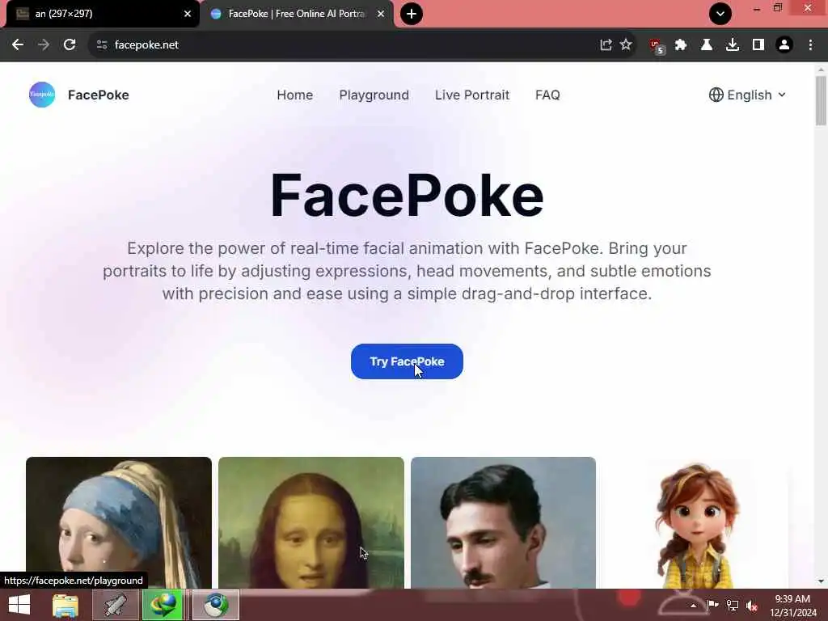Open the Home nav link
The width and height of the screenshot is (828, 621).
click(x=294, y=95)
